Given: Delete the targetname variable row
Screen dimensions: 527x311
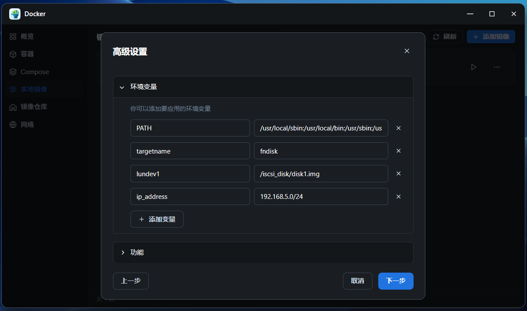Looking at the screenshot, I should [398, 151].
